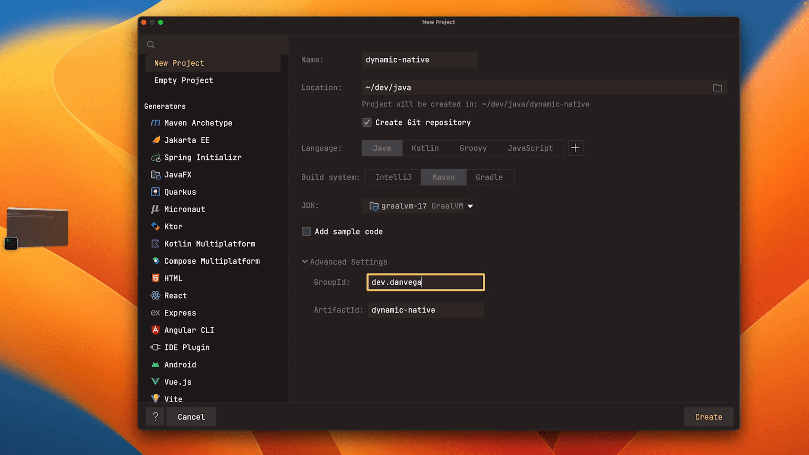Cancel the new project dialog
809x455 pixels.
point(191,417)
